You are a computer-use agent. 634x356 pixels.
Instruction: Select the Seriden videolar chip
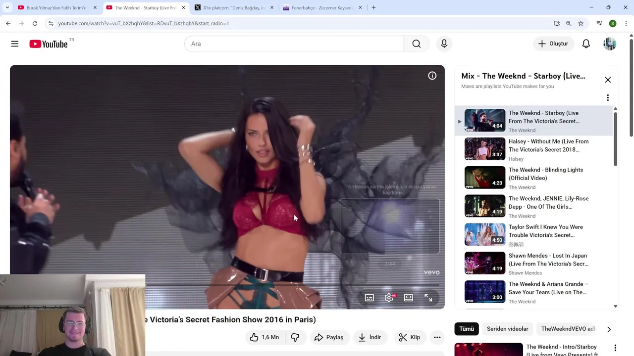(507, 329)
